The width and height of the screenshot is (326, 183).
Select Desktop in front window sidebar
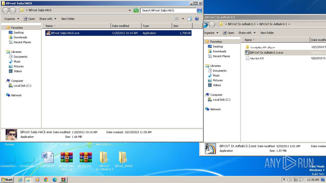[19, 33]
